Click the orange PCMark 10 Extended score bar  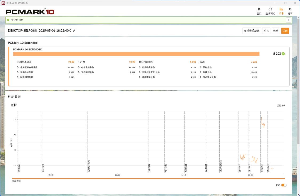[x=136, y=54]
